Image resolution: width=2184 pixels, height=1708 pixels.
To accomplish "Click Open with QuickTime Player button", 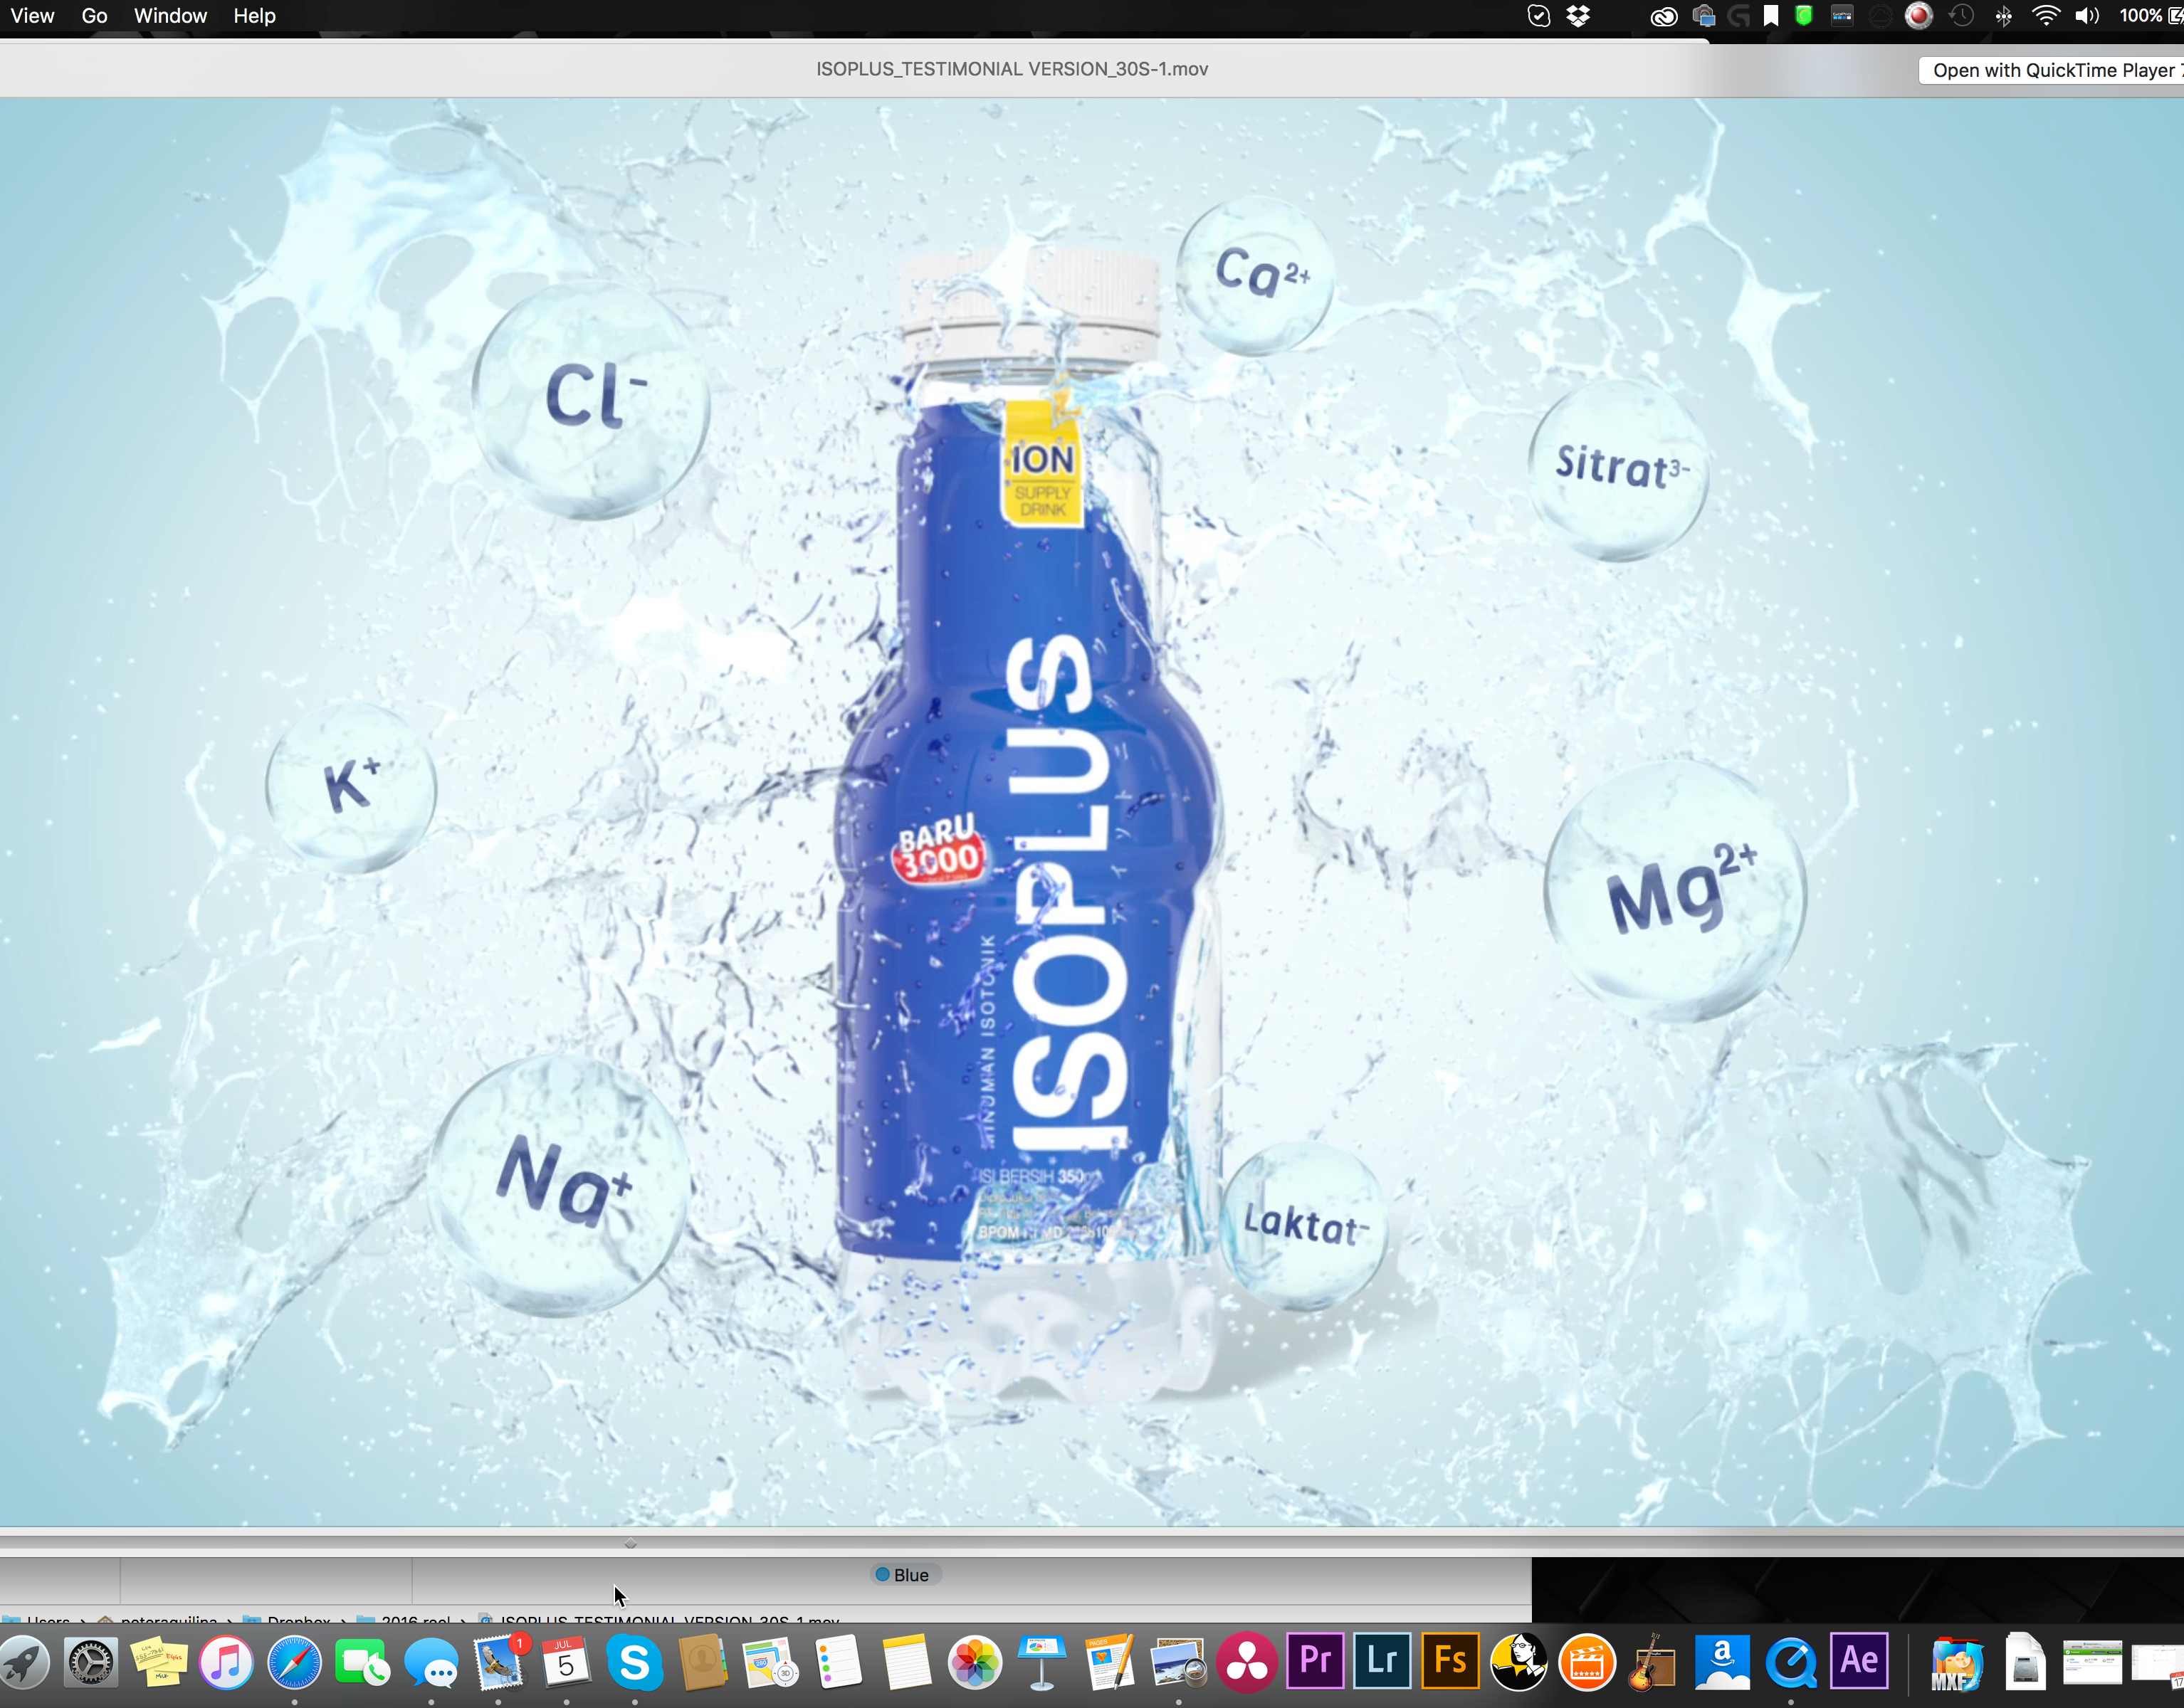I will point(2052,70).
